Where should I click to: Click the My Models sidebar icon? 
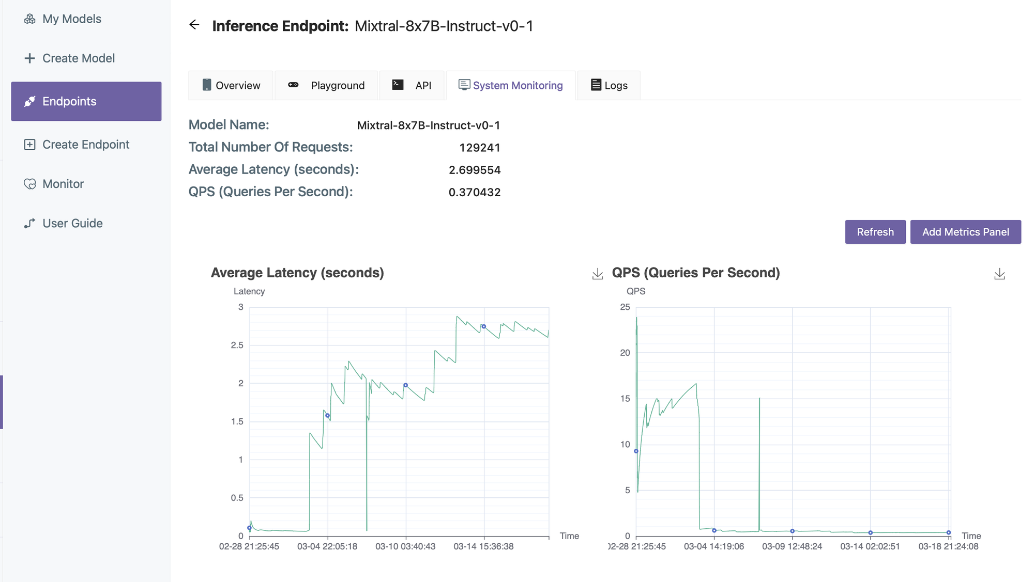(30, 19)
